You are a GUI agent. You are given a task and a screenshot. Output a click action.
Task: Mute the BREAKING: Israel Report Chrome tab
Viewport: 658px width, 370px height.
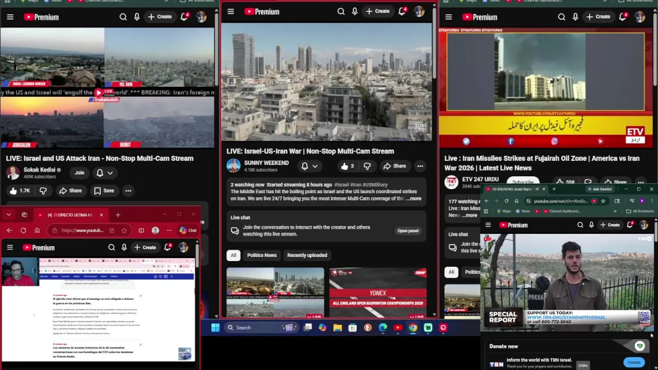537,189
